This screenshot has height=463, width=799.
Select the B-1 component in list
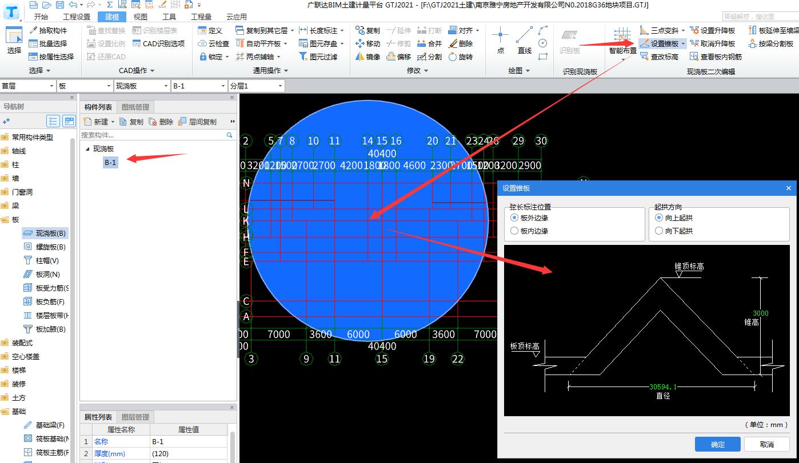110,163
